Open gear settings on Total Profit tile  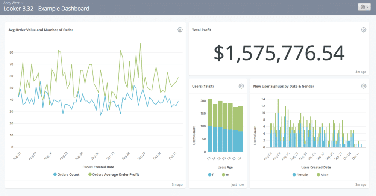coord(364,30)
